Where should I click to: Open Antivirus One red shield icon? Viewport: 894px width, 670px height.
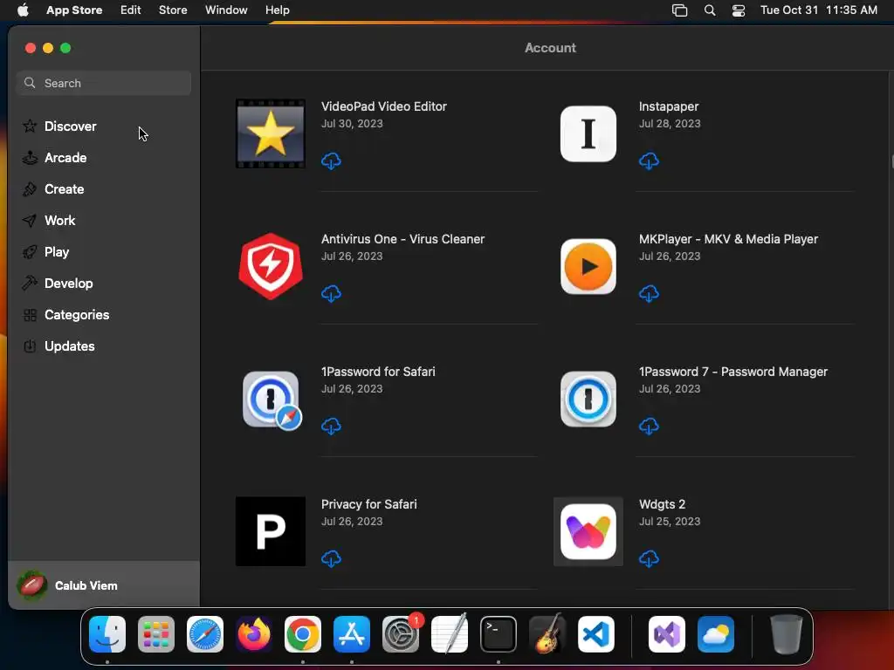point(271,266)
